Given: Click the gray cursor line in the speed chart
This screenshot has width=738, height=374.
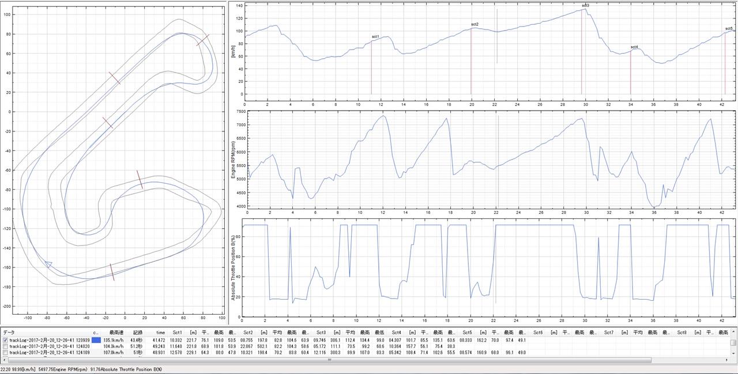Looking at the screenshot, I should click(496, 36).
